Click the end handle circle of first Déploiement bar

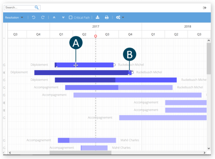coord(115,65)
